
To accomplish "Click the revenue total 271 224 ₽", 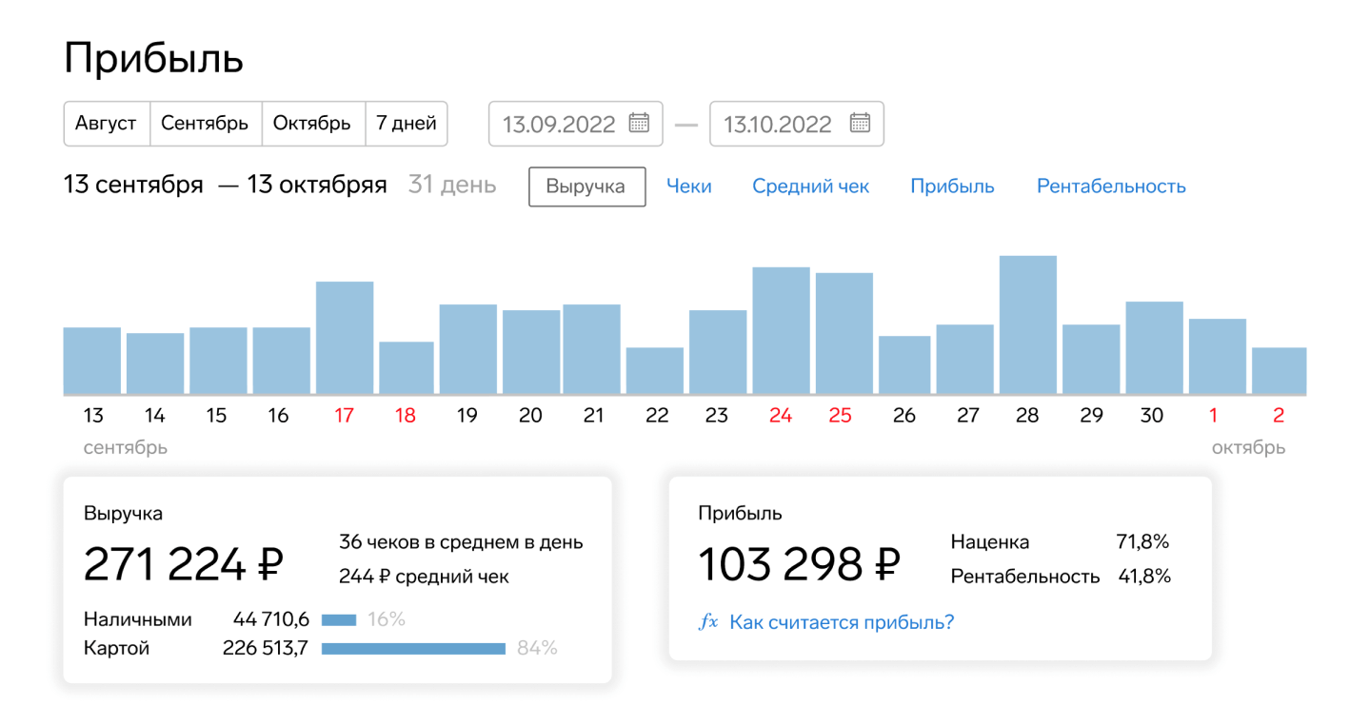I will 184,564.
